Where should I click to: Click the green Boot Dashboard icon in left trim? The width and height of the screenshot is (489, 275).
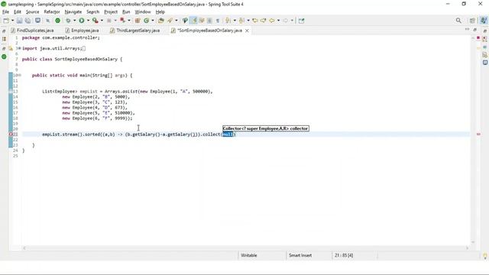4,57
